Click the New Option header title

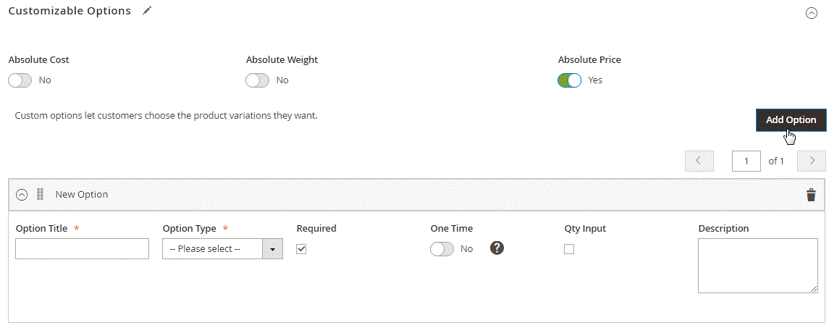pos(82,194)
